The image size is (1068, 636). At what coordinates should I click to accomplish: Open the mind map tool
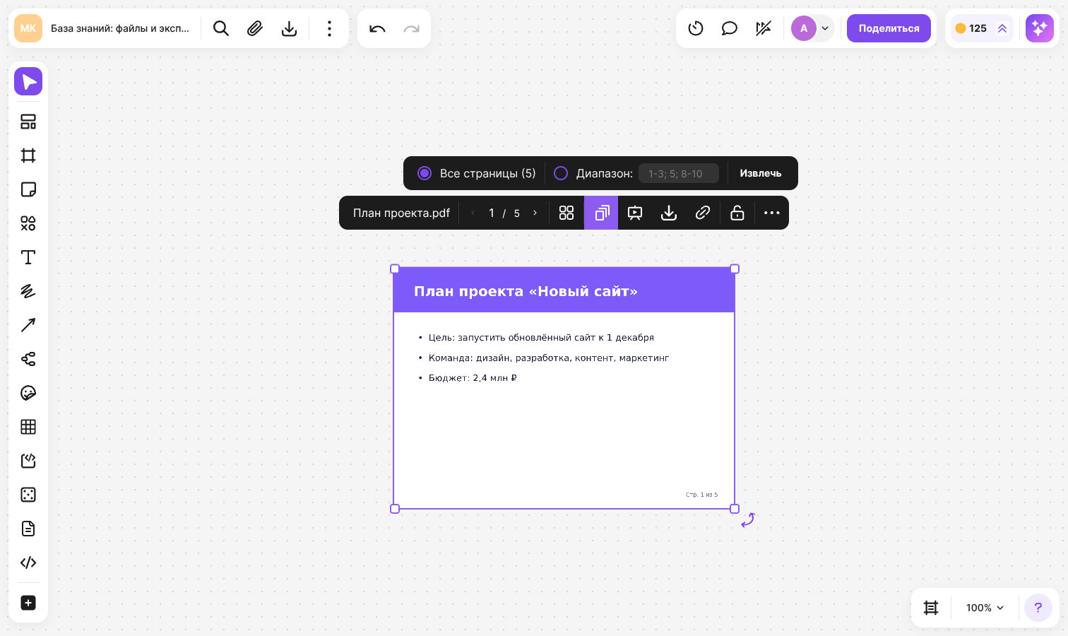tap(28, 359)
